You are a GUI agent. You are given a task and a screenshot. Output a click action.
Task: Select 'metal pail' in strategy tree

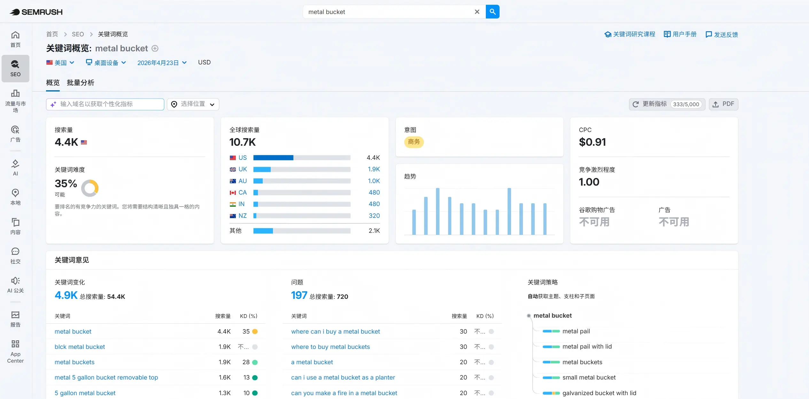[576, 331]
